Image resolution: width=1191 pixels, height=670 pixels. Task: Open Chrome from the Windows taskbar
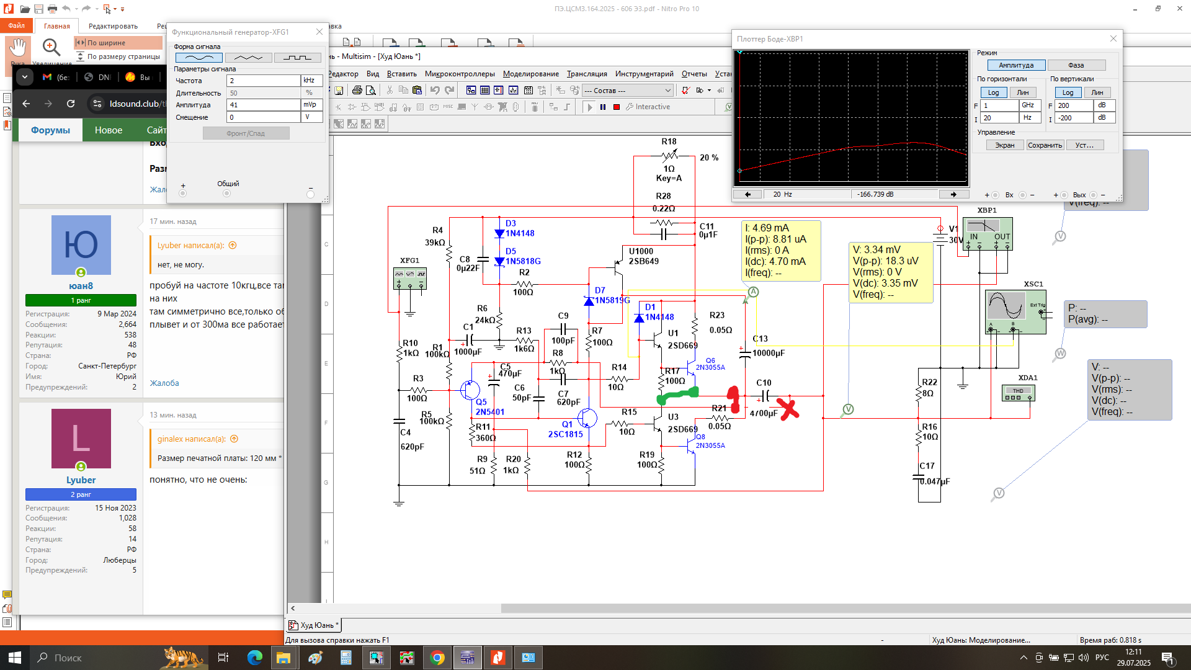(x=437, y=658)
